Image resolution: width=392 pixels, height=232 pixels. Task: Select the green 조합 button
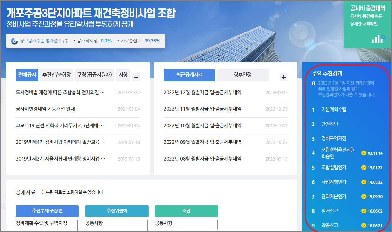(x=187, y=211)
